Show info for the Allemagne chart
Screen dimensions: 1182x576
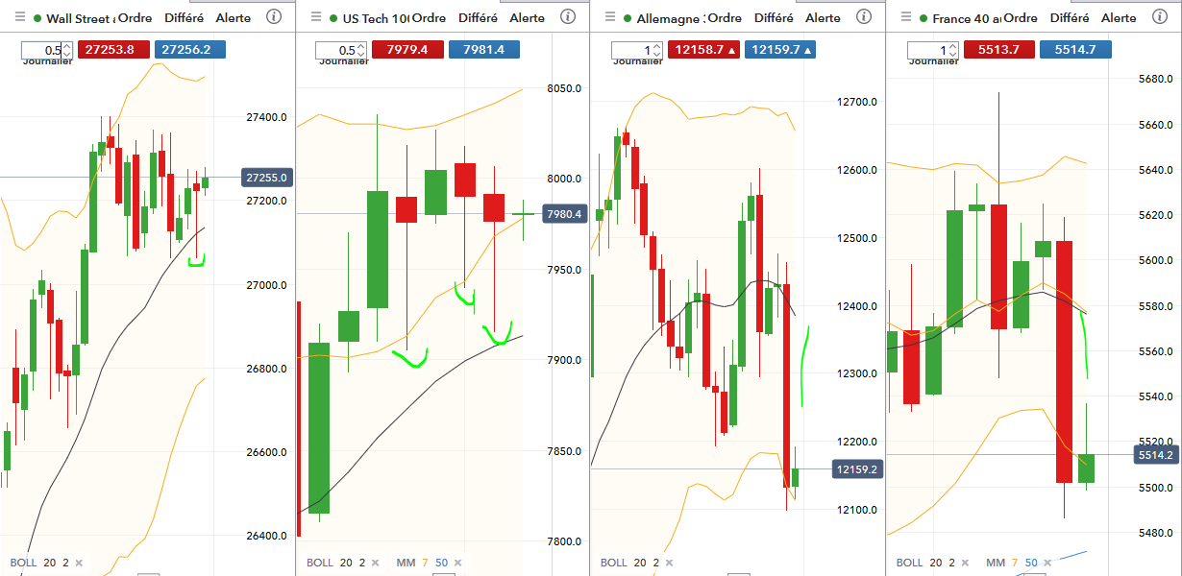[862, 17]
